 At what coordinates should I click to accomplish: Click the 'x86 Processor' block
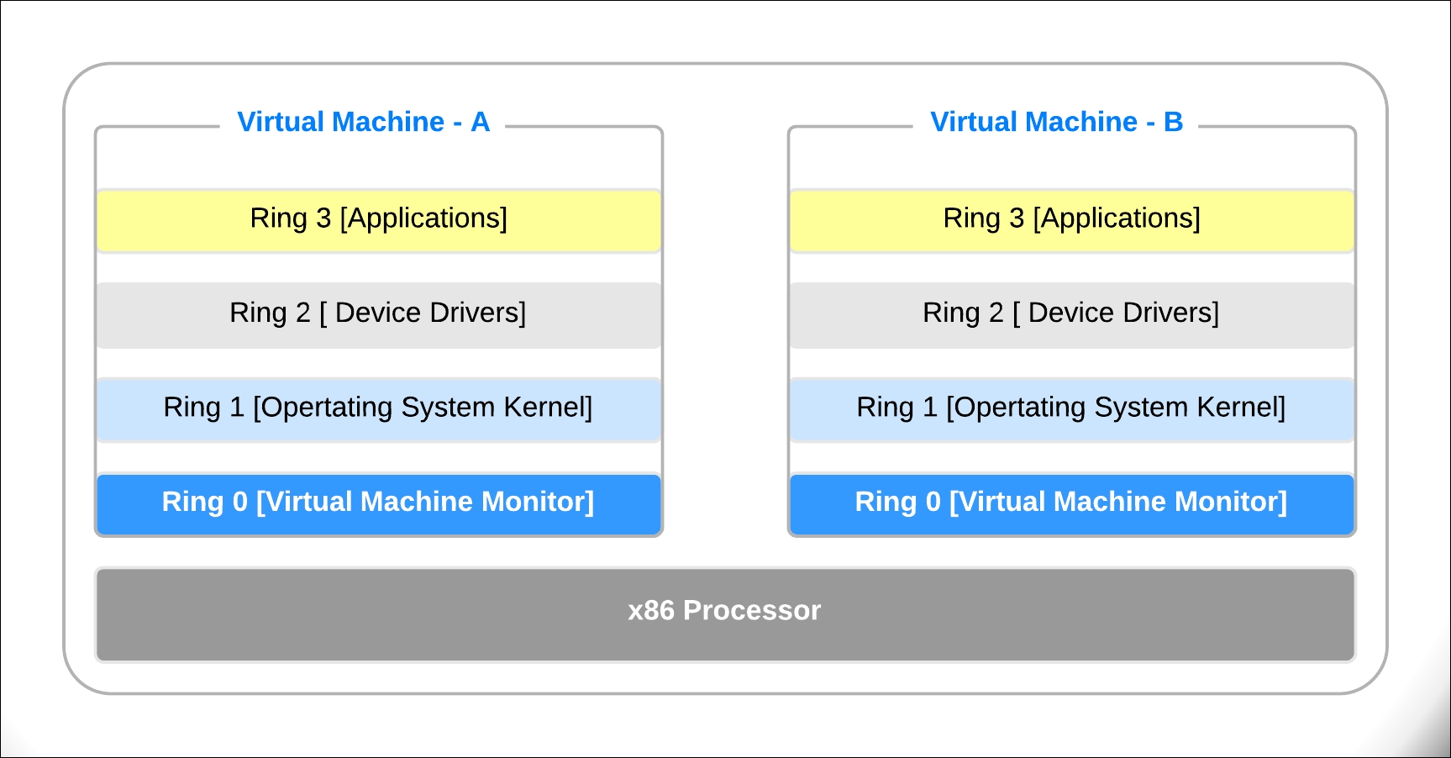pos(725,615)
